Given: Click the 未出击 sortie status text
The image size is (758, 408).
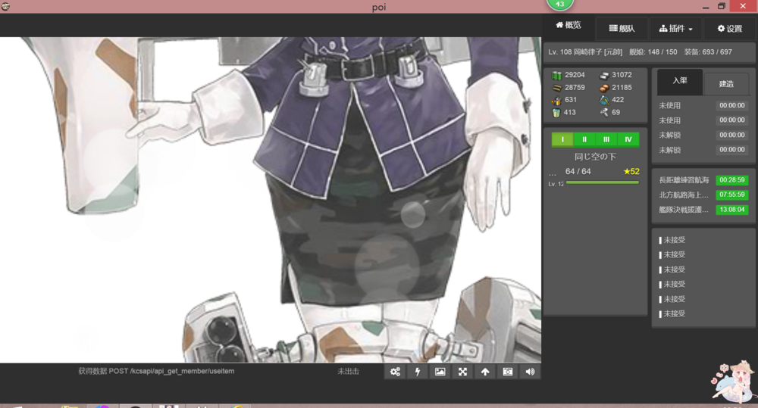Looking at the screenshot, I should point(348,372).
